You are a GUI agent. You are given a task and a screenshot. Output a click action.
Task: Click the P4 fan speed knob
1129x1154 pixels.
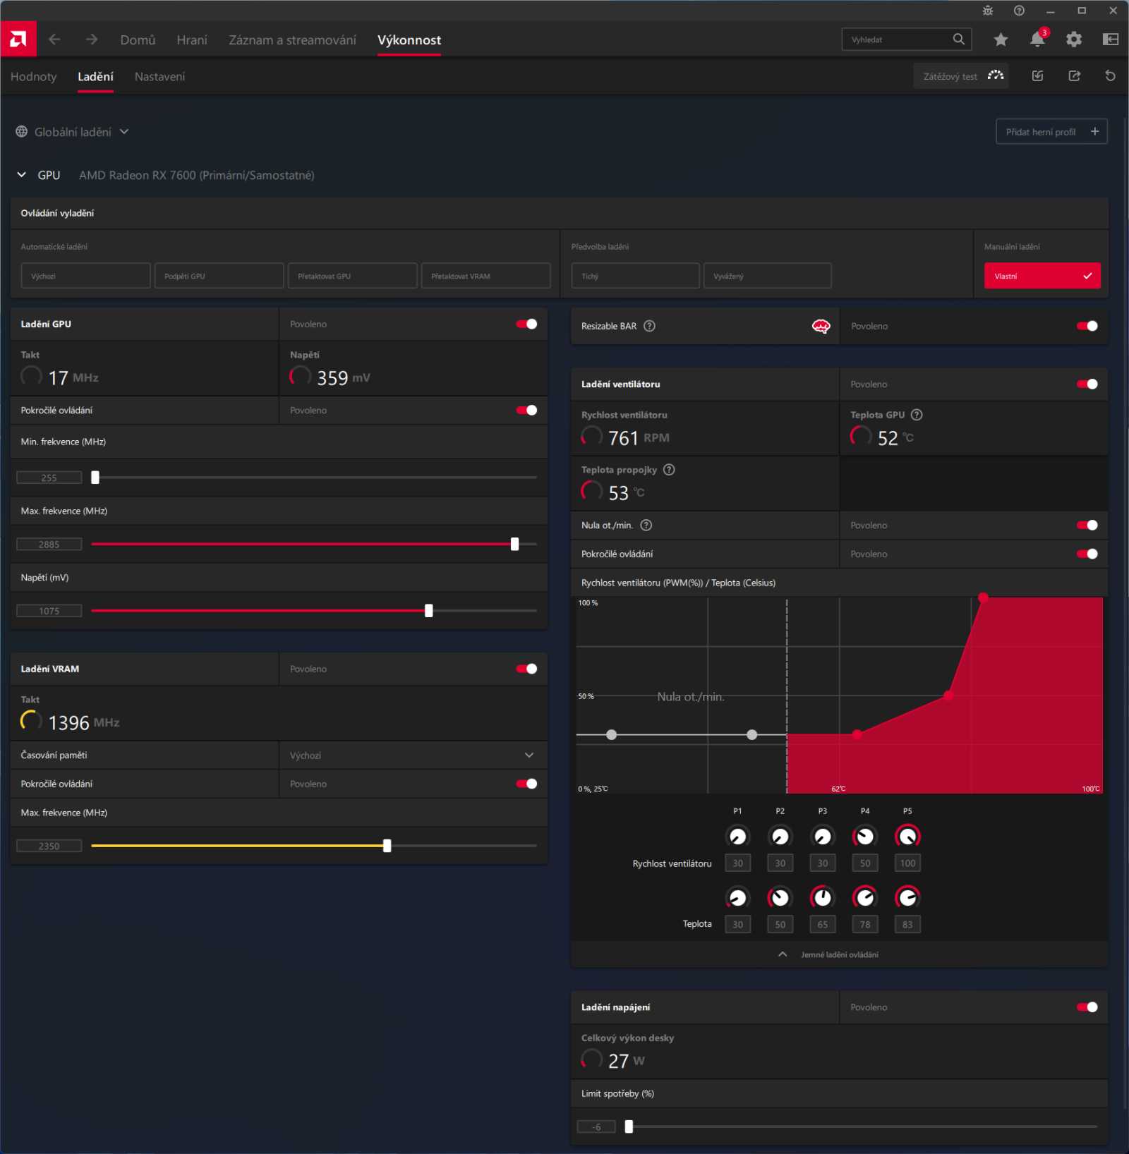tap(865, 837)
